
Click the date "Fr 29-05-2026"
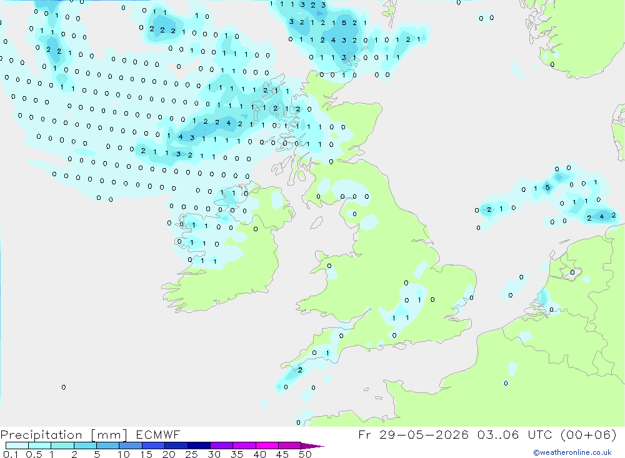click(413, 434)
